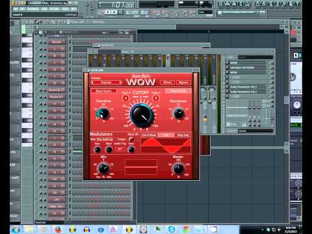Click next preset arrow in WOW
The width and height of the screenshot is (312, 234).
(x=120, y=83)
